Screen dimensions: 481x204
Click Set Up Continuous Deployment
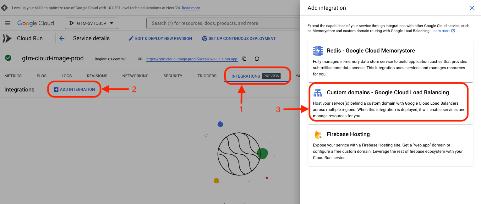coord(239,39)
